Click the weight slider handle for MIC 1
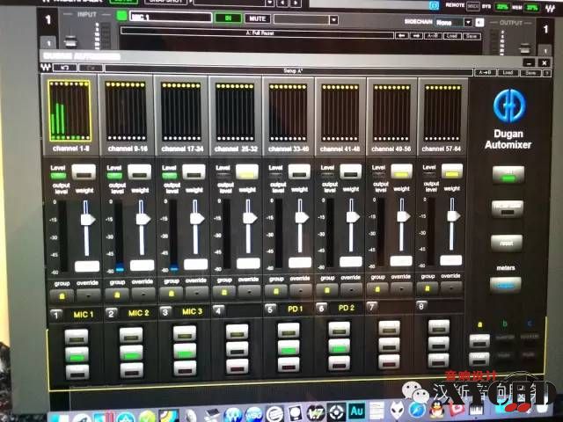563x422 pixels. [88, 219]
